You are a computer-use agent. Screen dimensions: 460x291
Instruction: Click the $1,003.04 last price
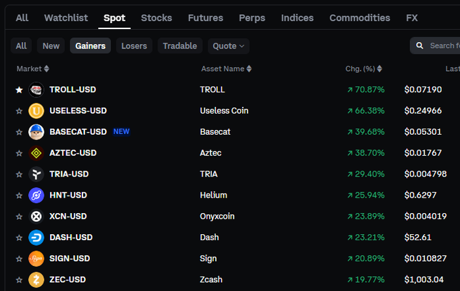click(x=424, y=280)
